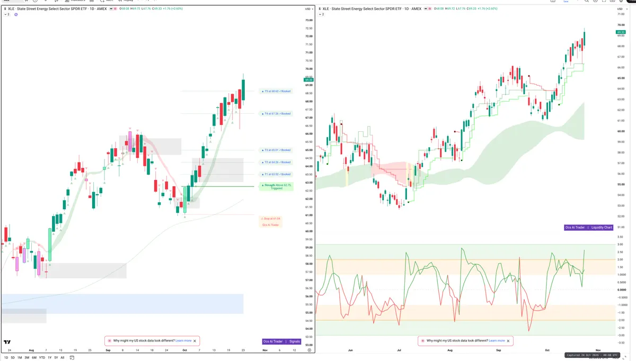Screen dimensions: 636x361
Task: Click the -3.00 level on oscillator scale
Action: [x=621, y=335]
